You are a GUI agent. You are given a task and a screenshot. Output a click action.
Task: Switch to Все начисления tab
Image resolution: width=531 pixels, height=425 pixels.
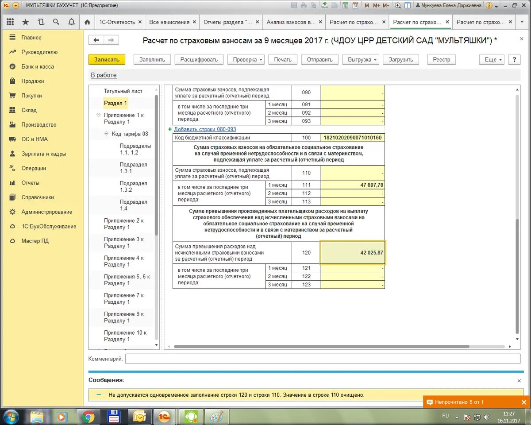[x=169, y=22]
